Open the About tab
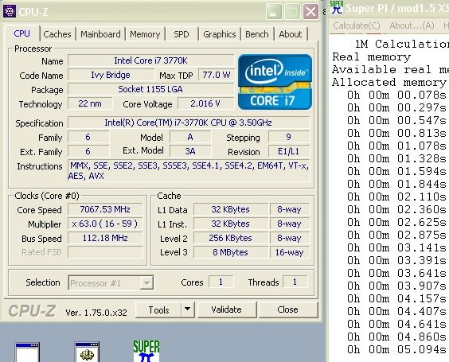449x362 pixels. point(291,34)
